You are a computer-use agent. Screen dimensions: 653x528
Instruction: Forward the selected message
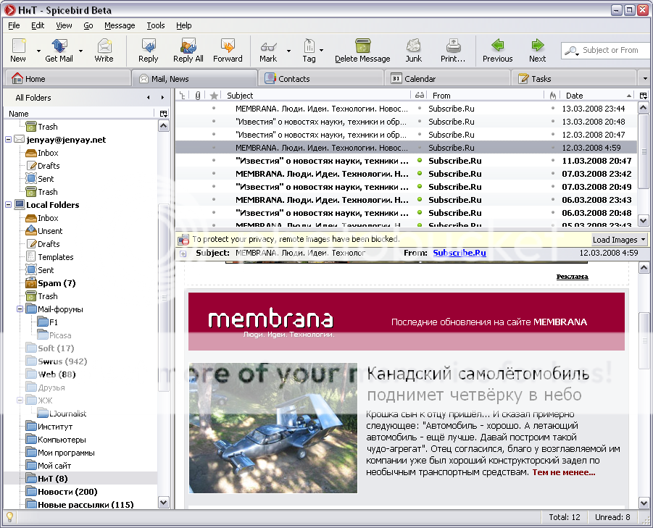point(227,47)
